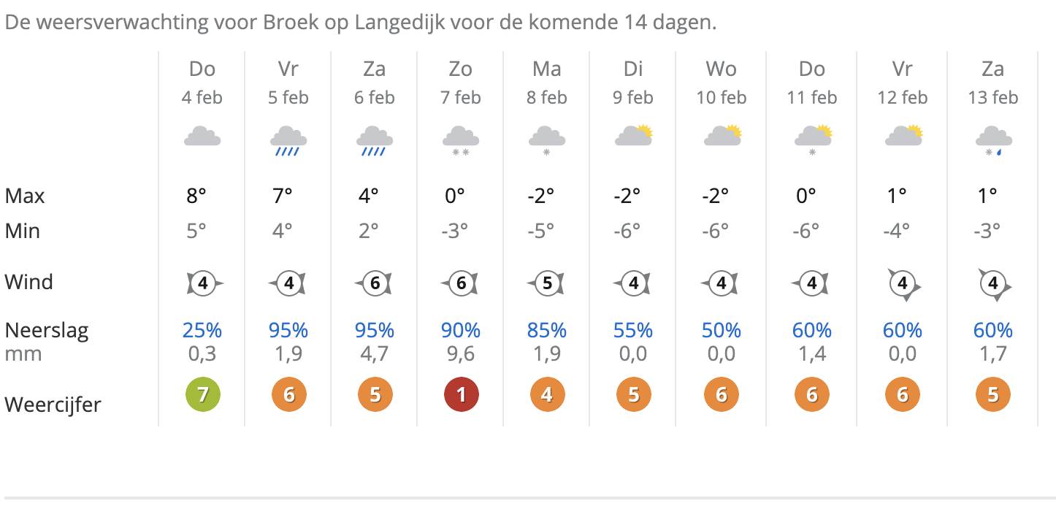Image resolution: width=1056 pixels, height=517 pixels.
Task: Click the 9,6 mm precipitation amount
Action: click(461, 354)
